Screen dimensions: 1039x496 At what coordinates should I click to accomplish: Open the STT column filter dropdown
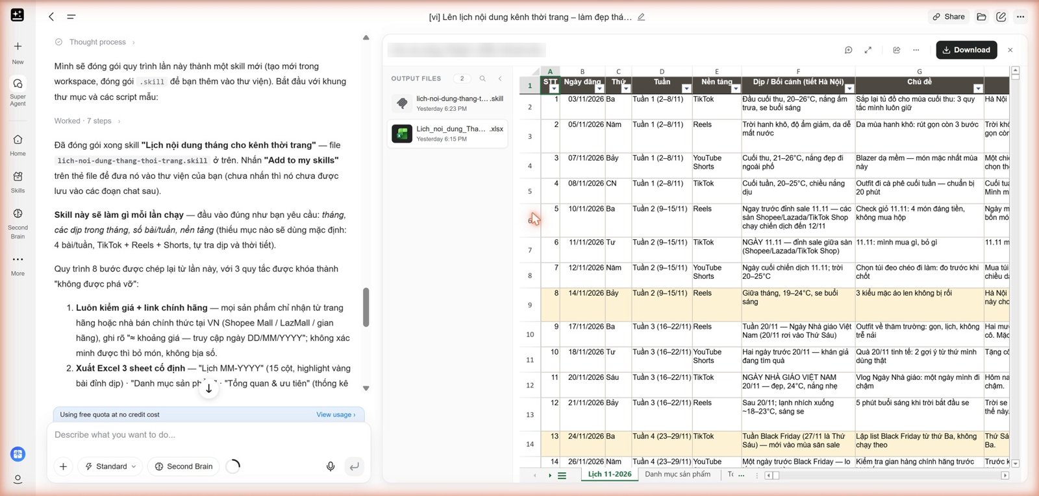(x=554, y=89)
